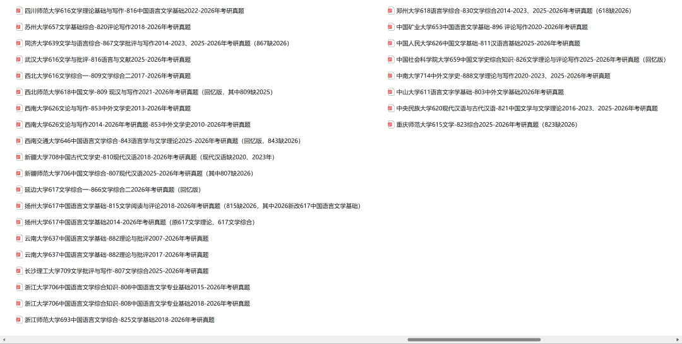Click file name 中国人民大学626中国文学基础

pyautogui.click(x=488, y=43)
